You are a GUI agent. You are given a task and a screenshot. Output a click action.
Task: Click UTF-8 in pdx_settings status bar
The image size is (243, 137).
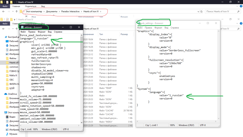pos(203,125)
